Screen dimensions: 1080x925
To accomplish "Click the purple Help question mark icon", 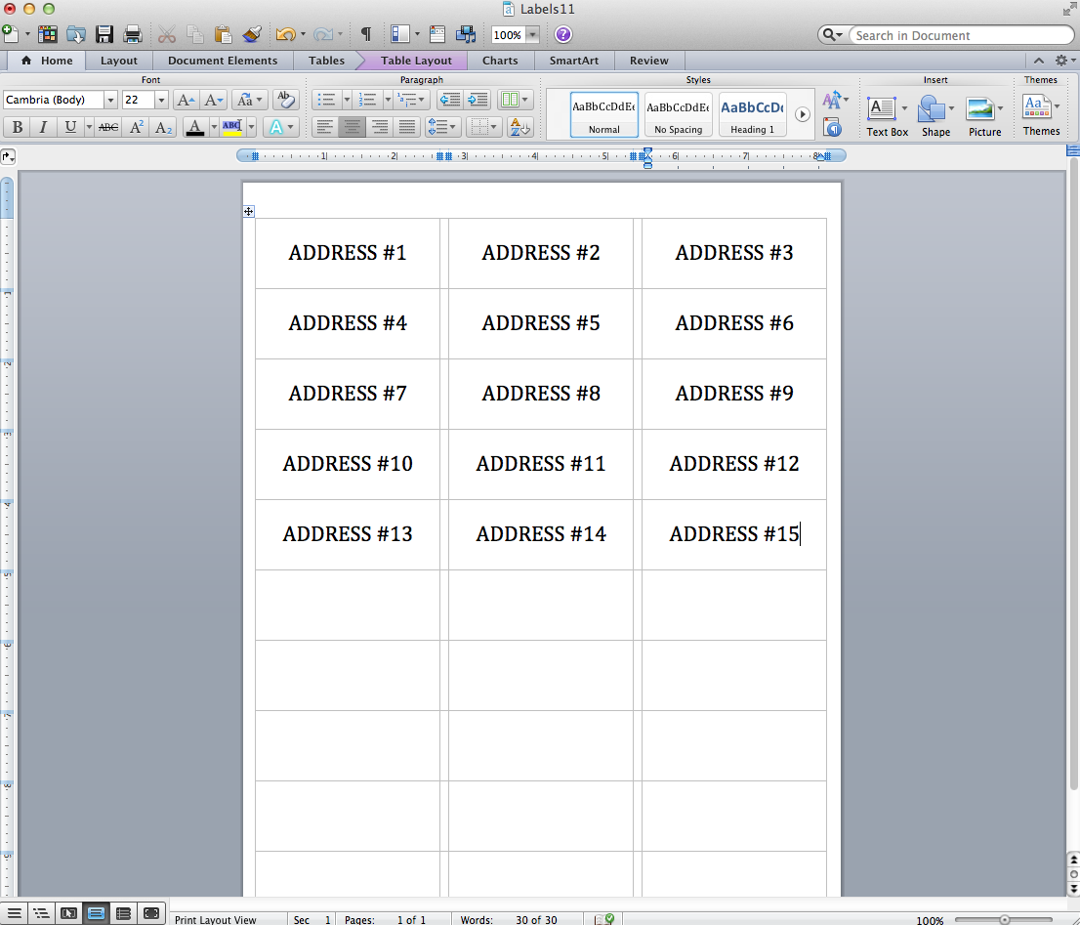I will (562, 34).
